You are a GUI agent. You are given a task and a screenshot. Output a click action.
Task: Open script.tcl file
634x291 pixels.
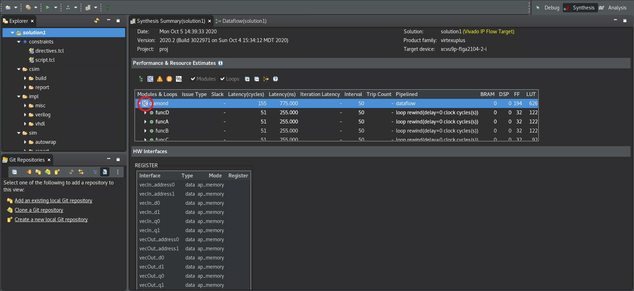pyautogui.click(x=45, y=60)
